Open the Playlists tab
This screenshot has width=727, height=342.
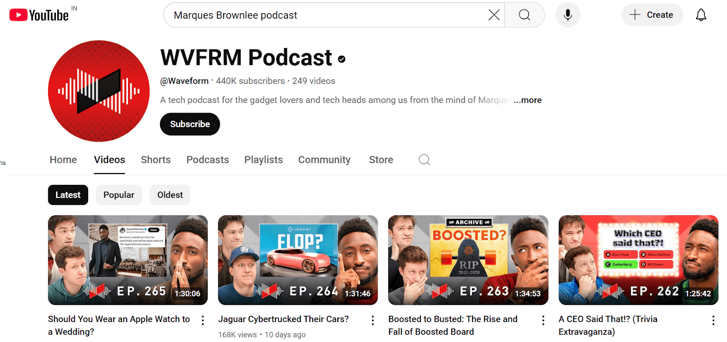264,160
